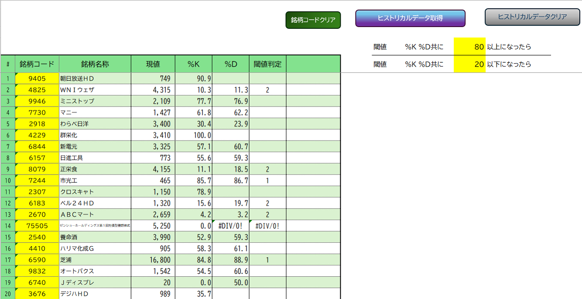Screen dimensions: 582x299
Task: Select the lower threshold cell showing 20
Action: click(x=469, y=64)
